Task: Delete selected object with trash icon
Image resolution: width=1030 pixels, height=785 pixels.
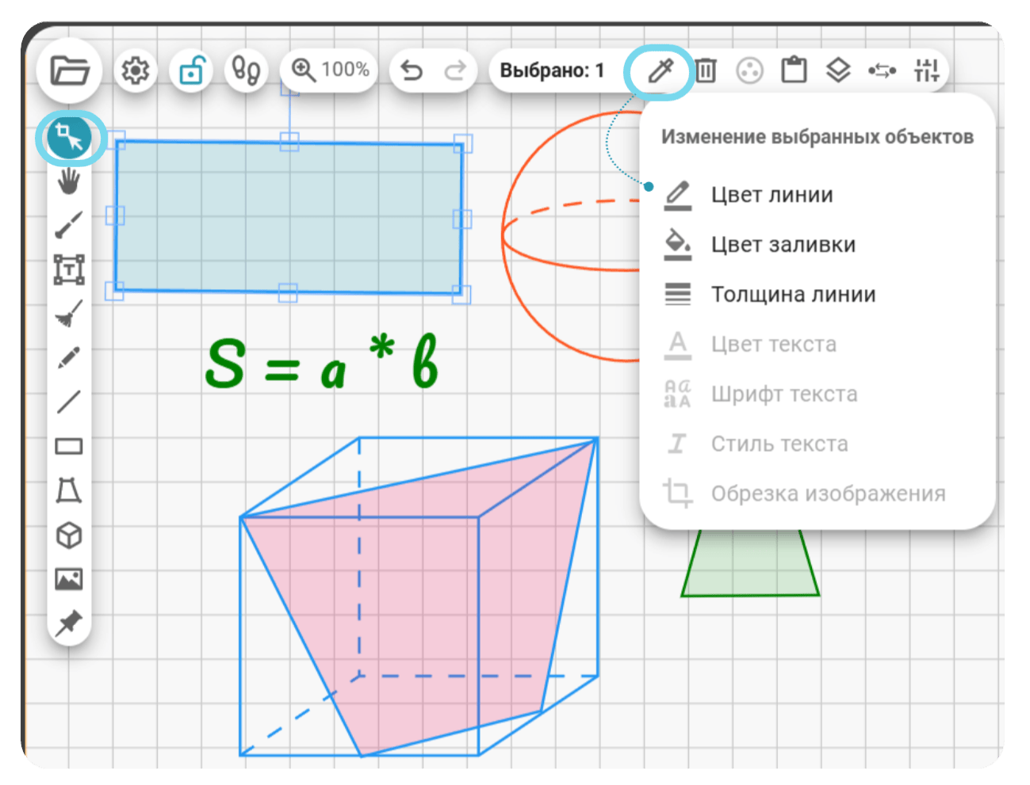Action: click(706, 70)
